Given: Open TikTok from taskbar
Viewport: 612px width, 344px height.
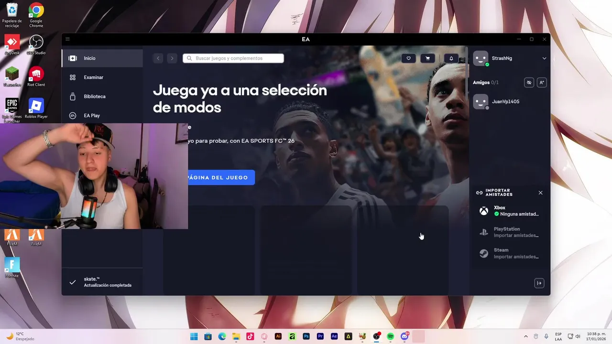Looking at the screenshot, I should coord(250,336).
